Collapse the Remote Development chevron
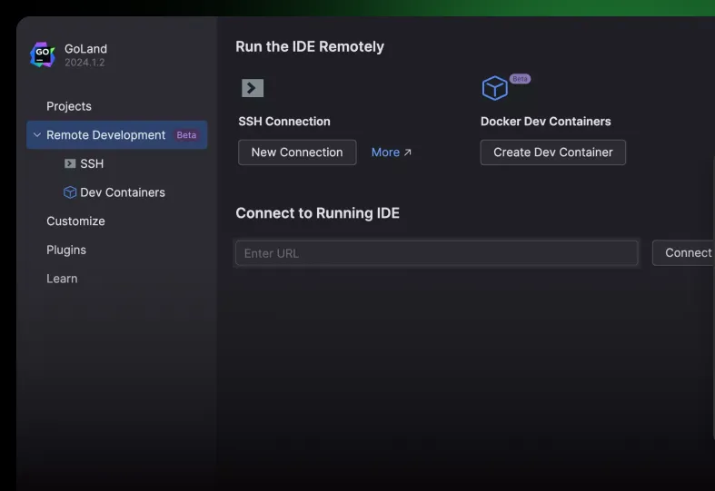Screen dimensions: 715x491 click(37, 135)
